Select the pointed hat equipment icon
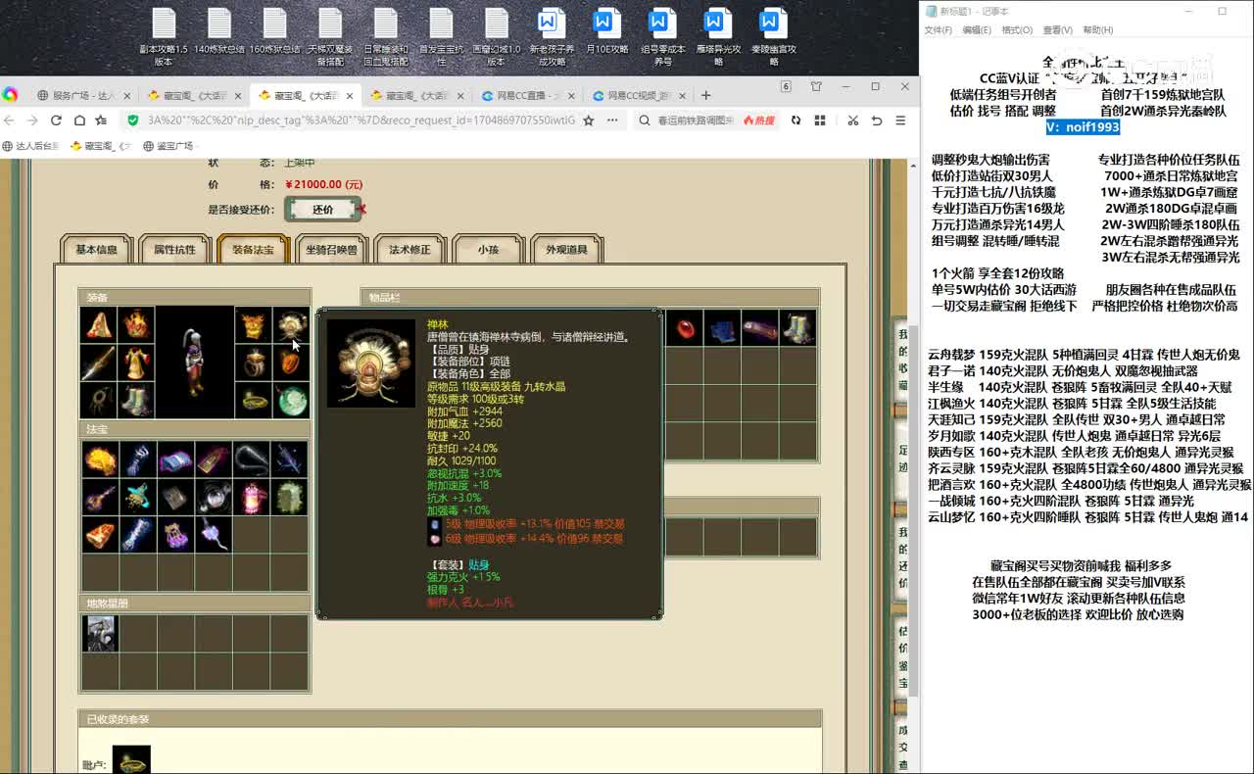Viewport: 1254px width, 774px height. tap(99, 325)
